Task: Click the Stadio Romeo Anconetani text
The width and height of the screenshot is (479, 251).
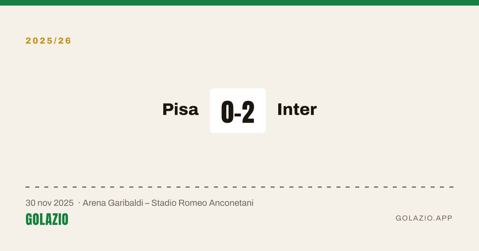Action: click(202, 203)
